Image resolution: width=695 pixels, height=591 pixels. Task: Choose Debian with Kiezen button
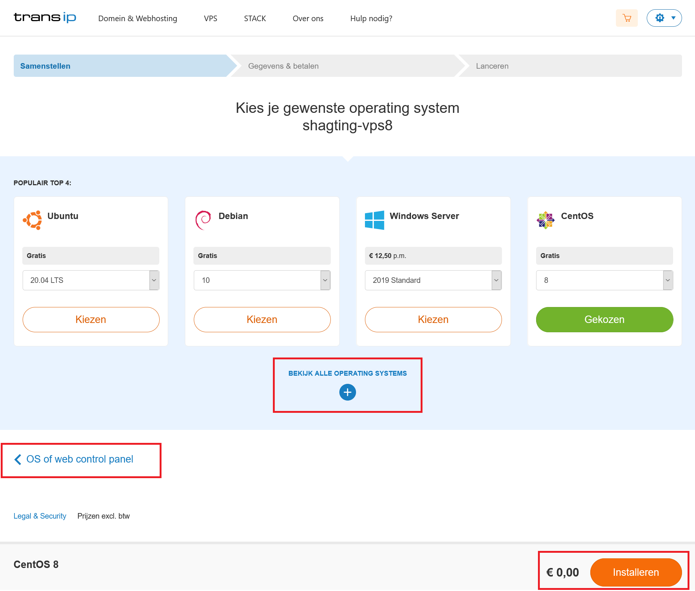tap(262, 320)
